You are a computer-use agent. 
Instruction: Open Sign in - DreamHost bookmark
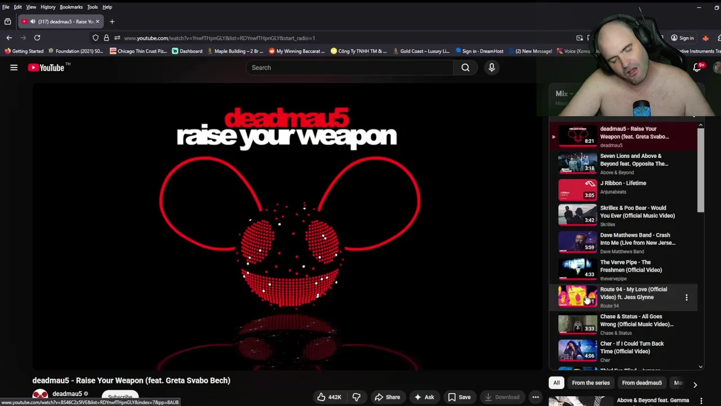pyautogui.click(x=479, y=51)
